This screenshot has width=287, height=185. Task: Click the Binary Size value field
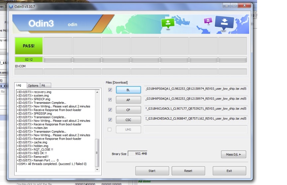(138, 154)
